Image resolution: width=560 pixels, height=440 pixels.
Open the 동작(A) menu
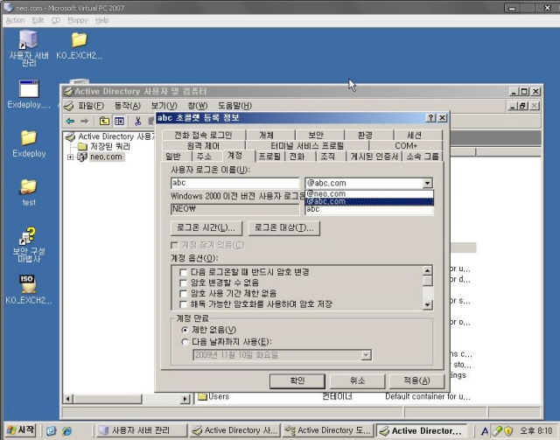tap(128, 106)
